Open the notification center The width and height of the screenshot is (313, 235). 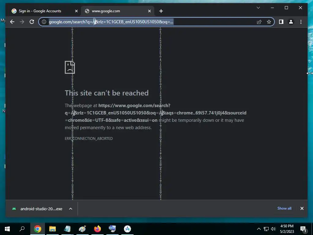(304, 229)
